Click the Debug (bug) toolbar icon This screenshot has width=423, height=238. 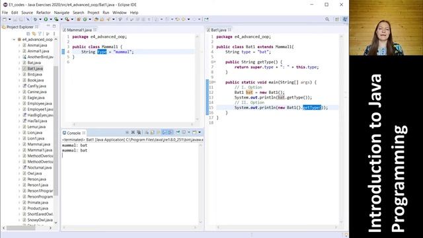[35, 19]
